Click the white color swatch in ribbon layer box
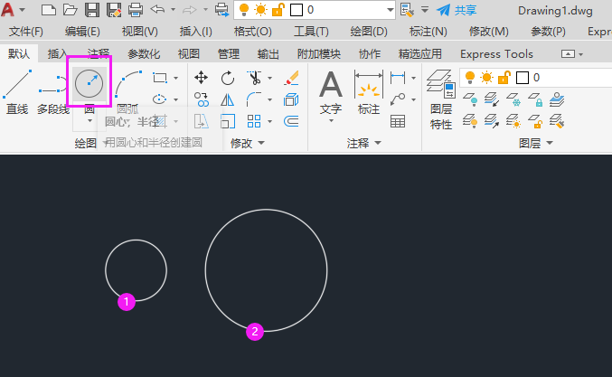 [523, 78]
